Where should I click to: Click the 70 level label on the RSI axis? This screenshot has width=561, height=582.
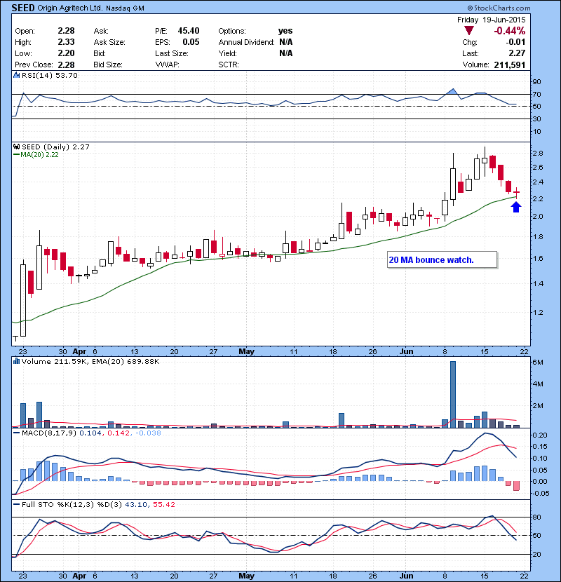(537, 94)
